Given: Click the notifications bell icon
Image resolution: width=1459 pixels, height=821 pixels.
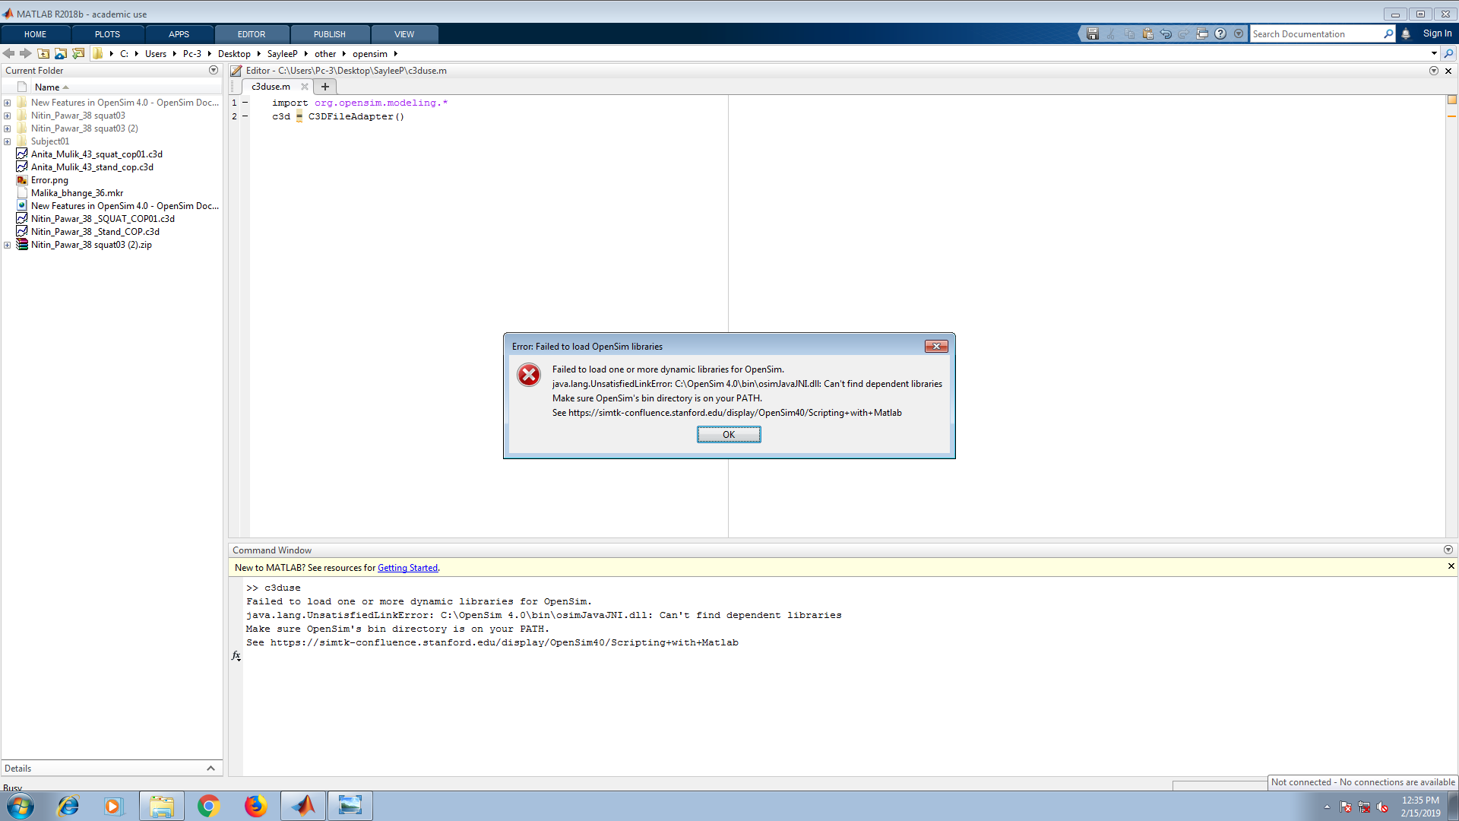Looking at the screenshot, I should (x=1406, y=34).
